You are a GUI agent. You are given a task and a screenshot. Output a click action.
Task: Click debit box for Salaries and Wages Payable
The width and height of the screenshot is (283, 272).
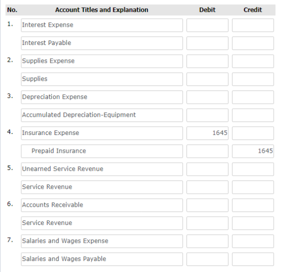tap(207, 259)
